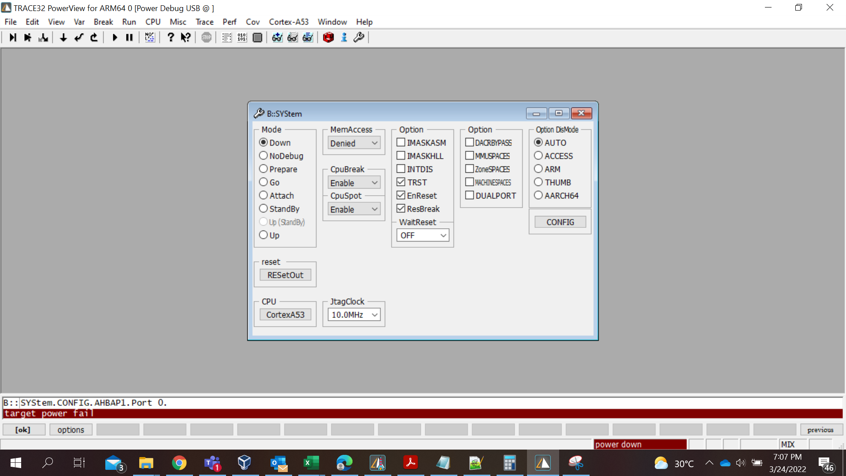Viewport: 846px width, 476px height.
Task: Click the register chip icon in toolbar
Action: [257, 37]
